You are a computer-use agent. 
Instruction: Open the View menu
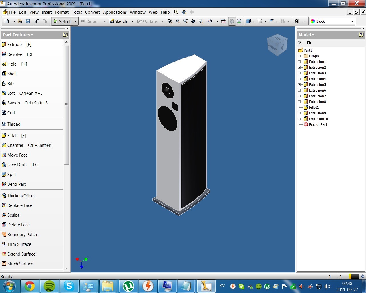point(34,12)
